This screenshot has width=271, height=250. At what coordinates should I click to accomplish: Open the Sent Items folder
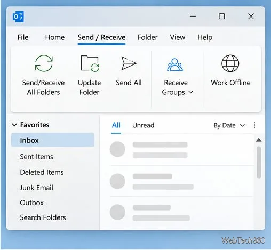36,157
